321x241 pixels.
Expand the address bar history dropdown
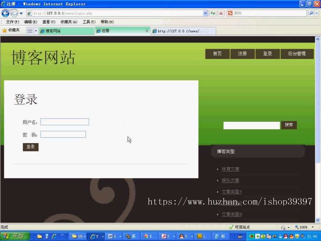point(205,13)
